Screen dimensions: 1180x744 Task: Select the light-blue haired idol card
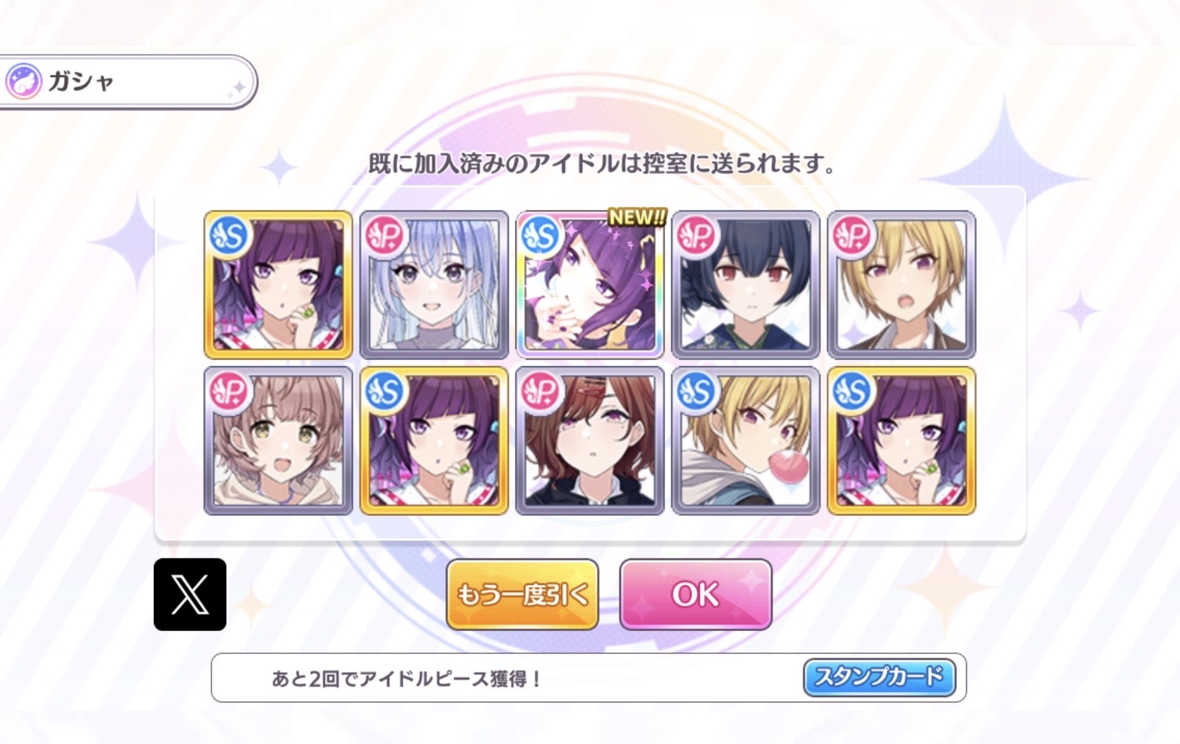pos(434,285)
